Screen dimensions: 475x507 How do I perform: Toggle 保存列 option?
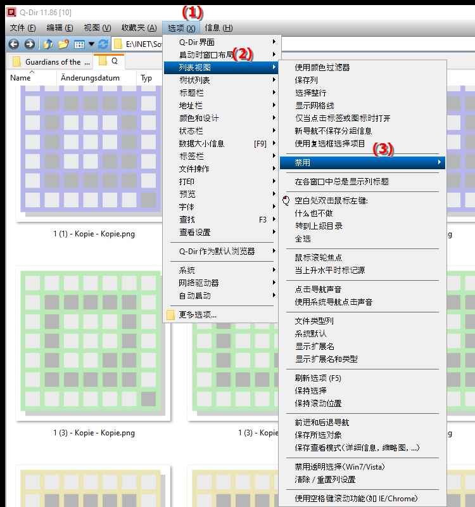pos(362,80)
